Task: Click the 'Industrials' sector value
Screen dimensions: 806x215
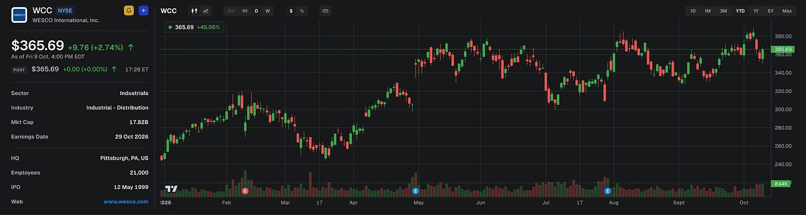Action: [134, 93]
